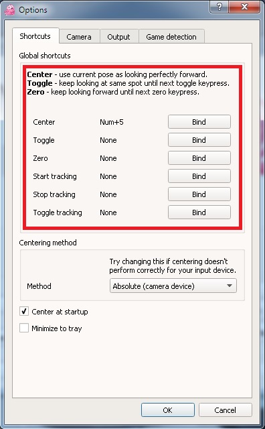Bind a key for Toggle tracking
The image size is (265, 429).
[199, 212]
